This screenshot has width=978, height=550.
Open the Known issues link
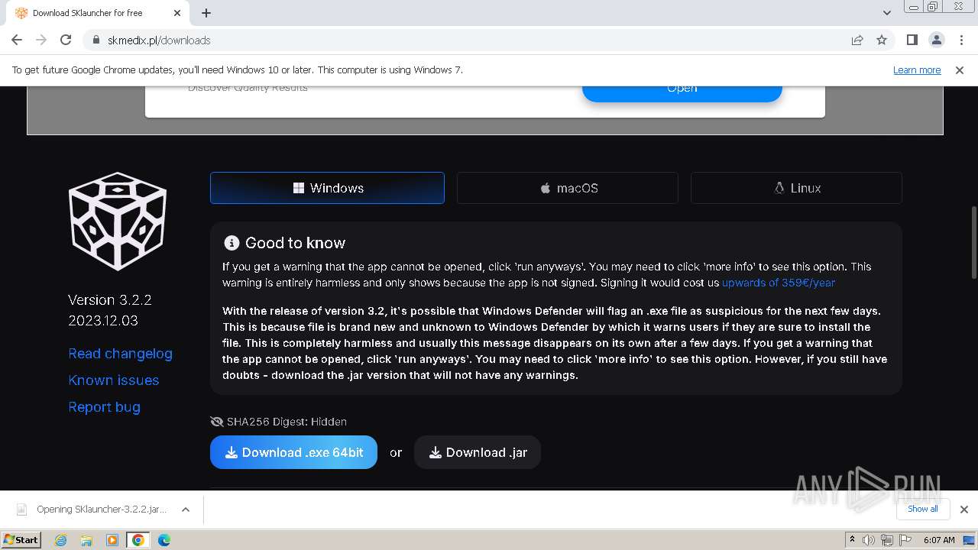(x=114, y=380)
